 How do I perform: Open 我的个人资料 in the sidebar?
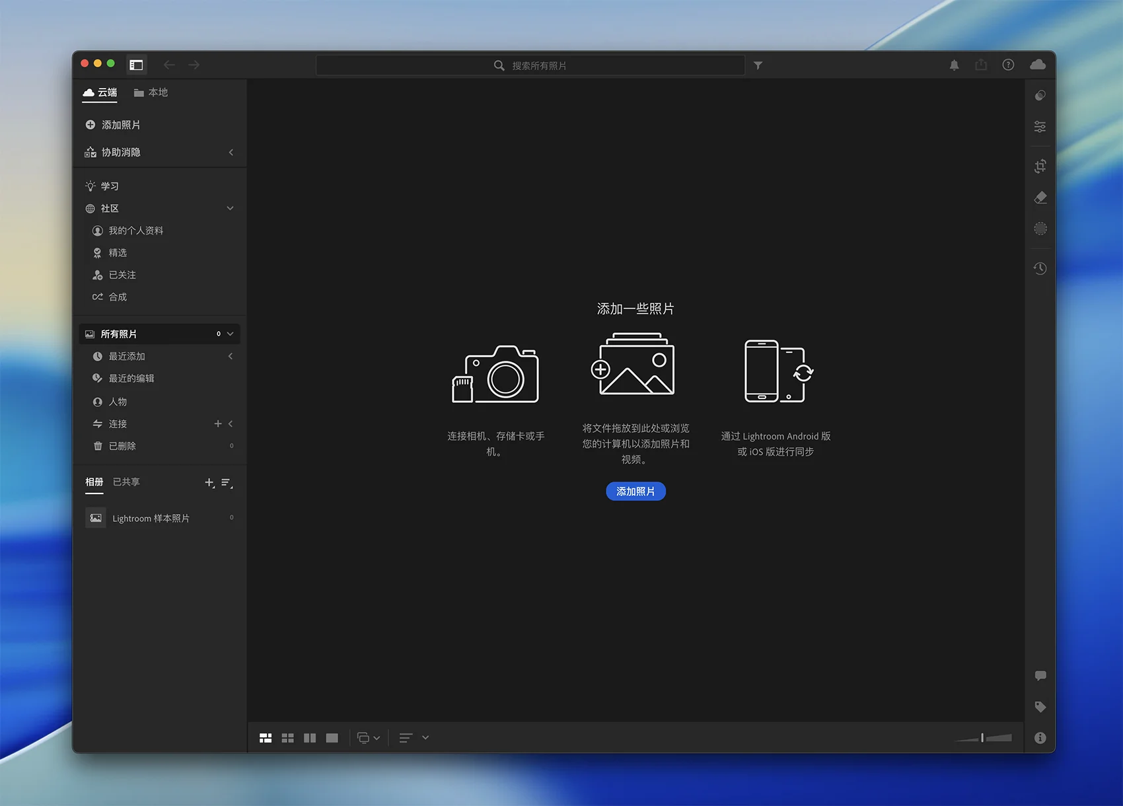click(x=135, y=231)
